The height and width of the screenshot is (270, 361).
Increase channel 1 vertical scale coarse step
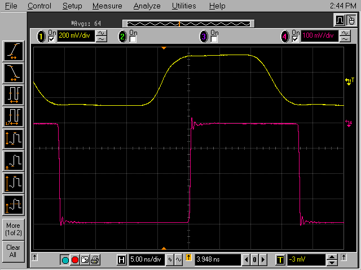coord(102,33)
